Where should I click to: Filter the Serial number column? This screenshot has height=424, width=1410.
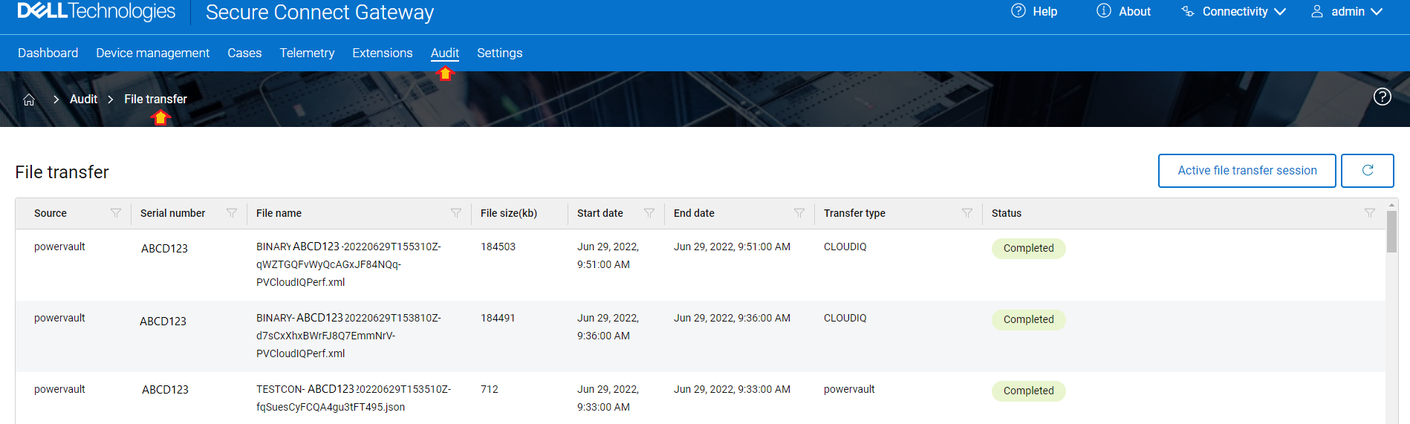coord(232,213)
